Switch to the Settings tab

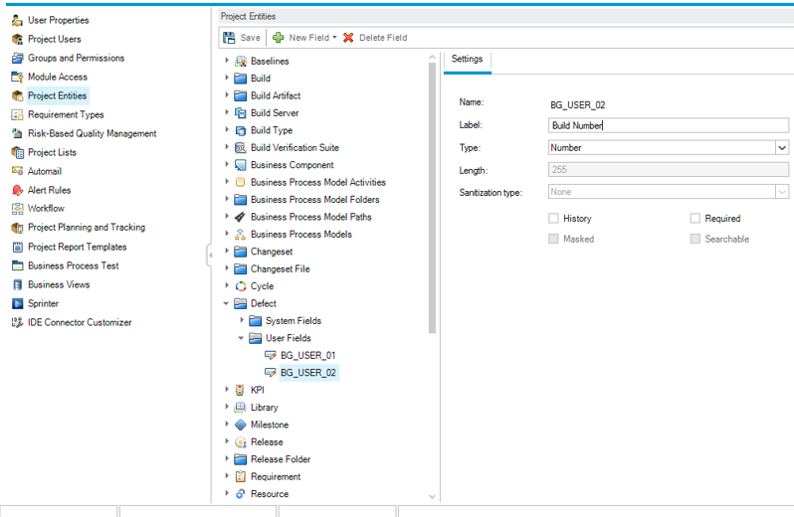coord(467,59)
